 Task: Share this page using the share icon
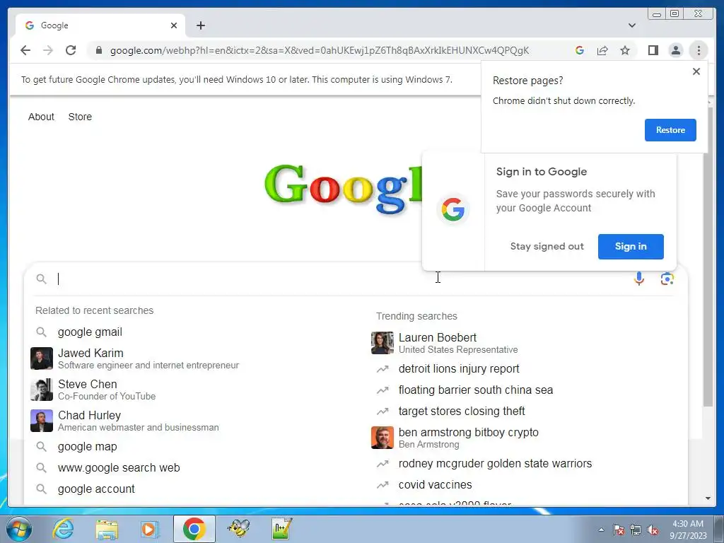coord(602,50)
